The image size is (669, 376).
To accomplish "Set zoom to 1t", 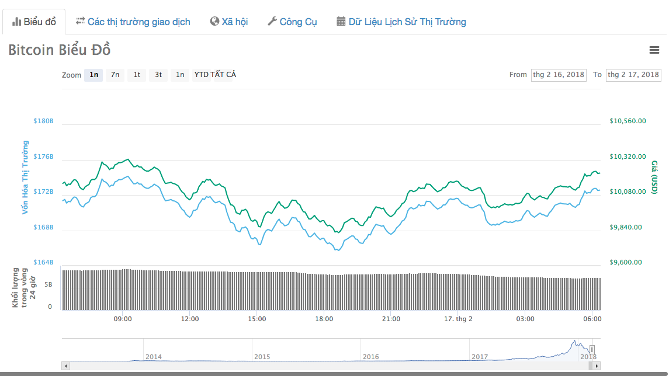I will coord(137,75).
